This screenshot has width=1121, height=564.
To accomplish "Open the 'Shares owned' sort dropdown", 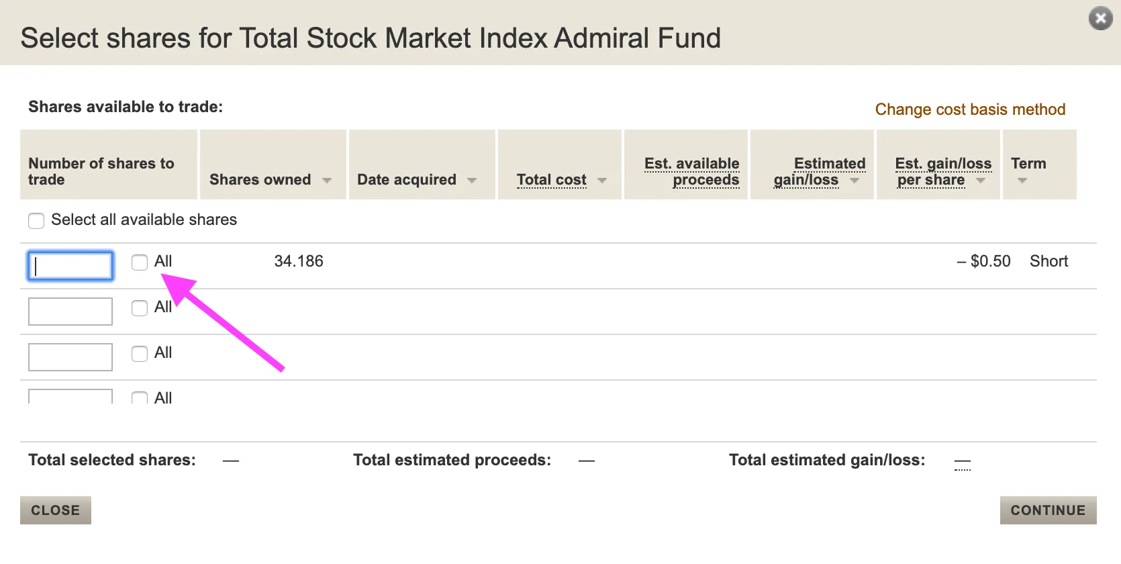I will (327, 180).
